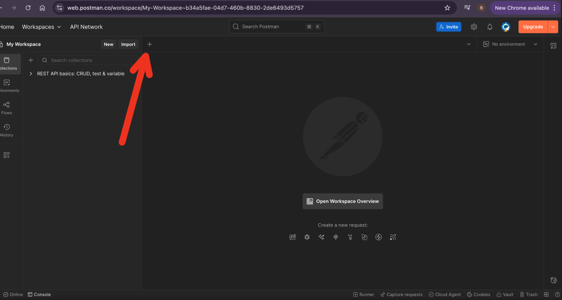The height and width of the screenshot is (300, 562).
Task: Open History in the sidebar
Action: pyautogui.click(x=7, y=130)
